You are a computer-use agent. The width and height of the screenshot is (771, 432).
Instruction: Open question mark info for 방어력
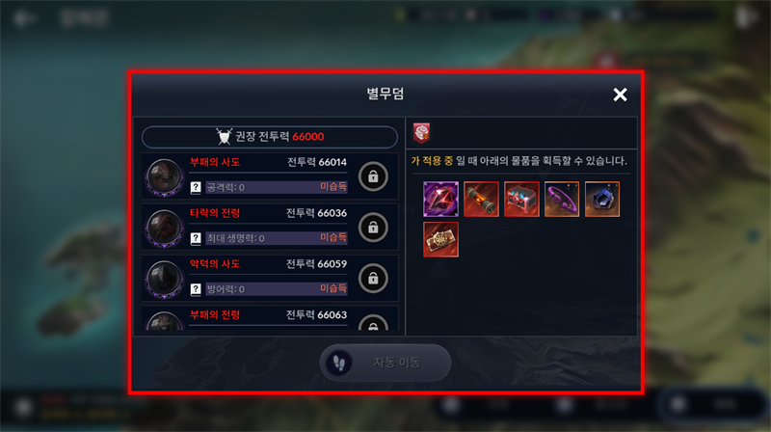pyautogui.click(x=196, y=289)
